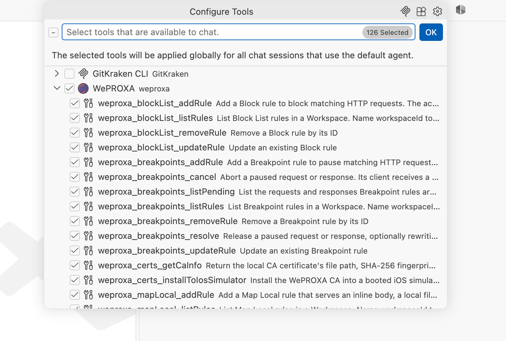Click the GitKraken CLI server icon

coord(83,73)
